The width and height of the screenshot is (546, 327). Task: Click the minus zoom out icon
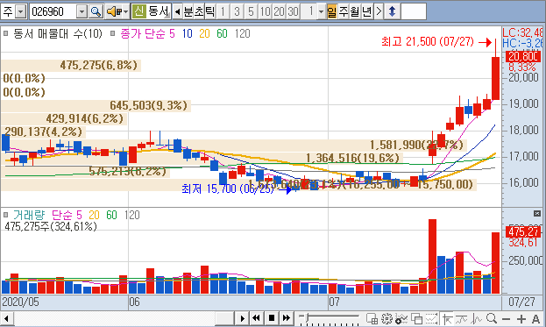(x=506, y=318)
